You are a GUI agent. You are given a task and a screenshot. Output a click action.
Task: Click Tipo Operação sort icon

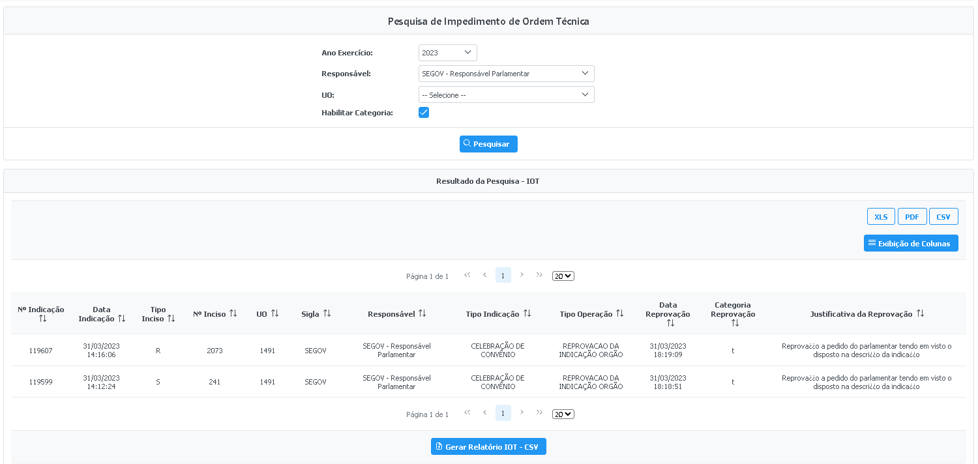(619, 313)
